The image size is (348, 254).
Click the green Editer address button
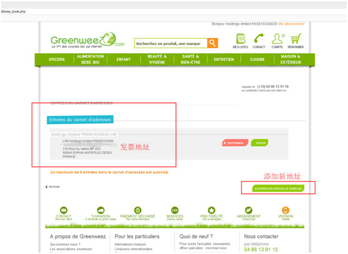(x=259, y=143)
